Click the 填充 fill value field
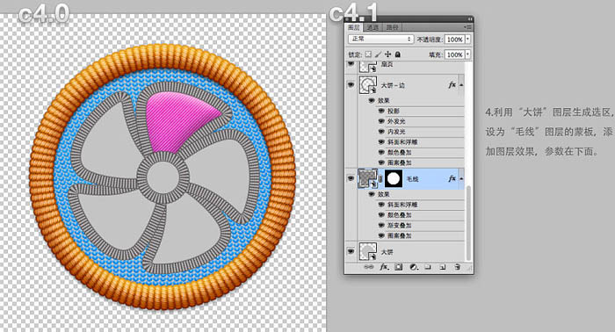 point(455,54)
